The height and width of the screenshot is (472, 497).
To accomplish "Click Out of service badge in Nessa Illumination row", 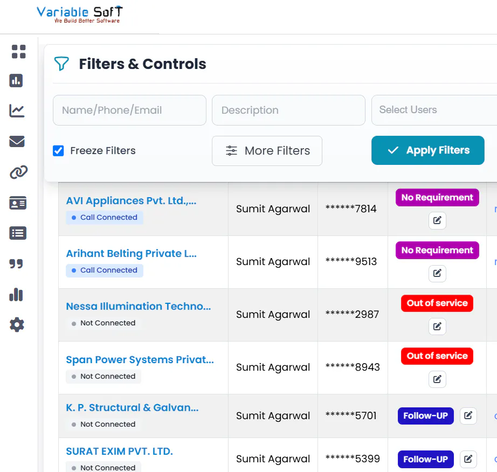I will (x=437, y=303).
